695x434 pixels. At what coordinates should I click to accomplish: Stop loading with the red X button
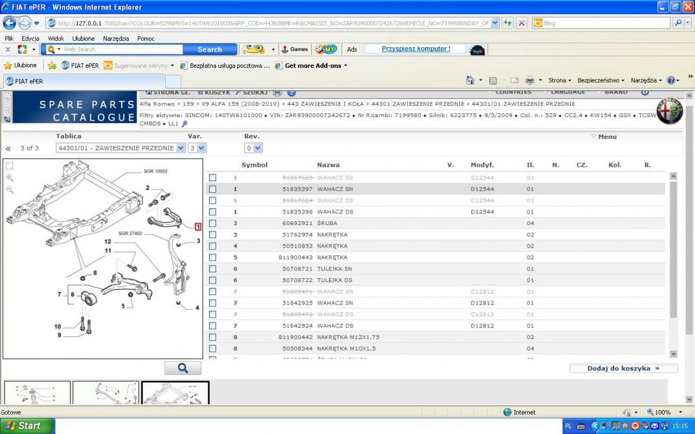pyautogui.click(x=522, y=23)
